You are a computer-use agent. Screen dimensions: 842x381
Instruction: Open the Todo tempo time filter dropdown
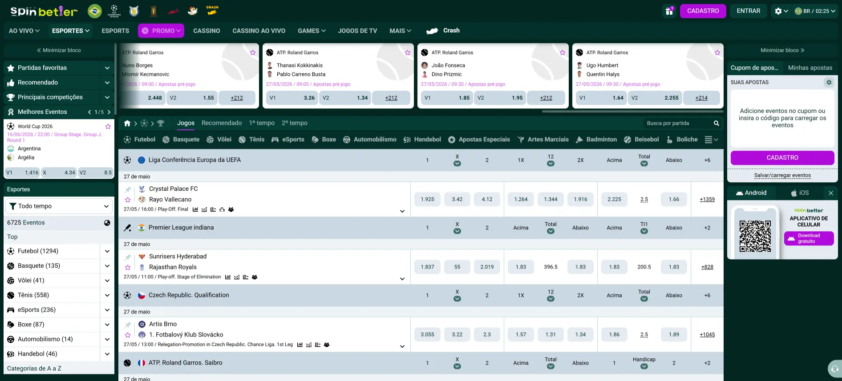59,206
